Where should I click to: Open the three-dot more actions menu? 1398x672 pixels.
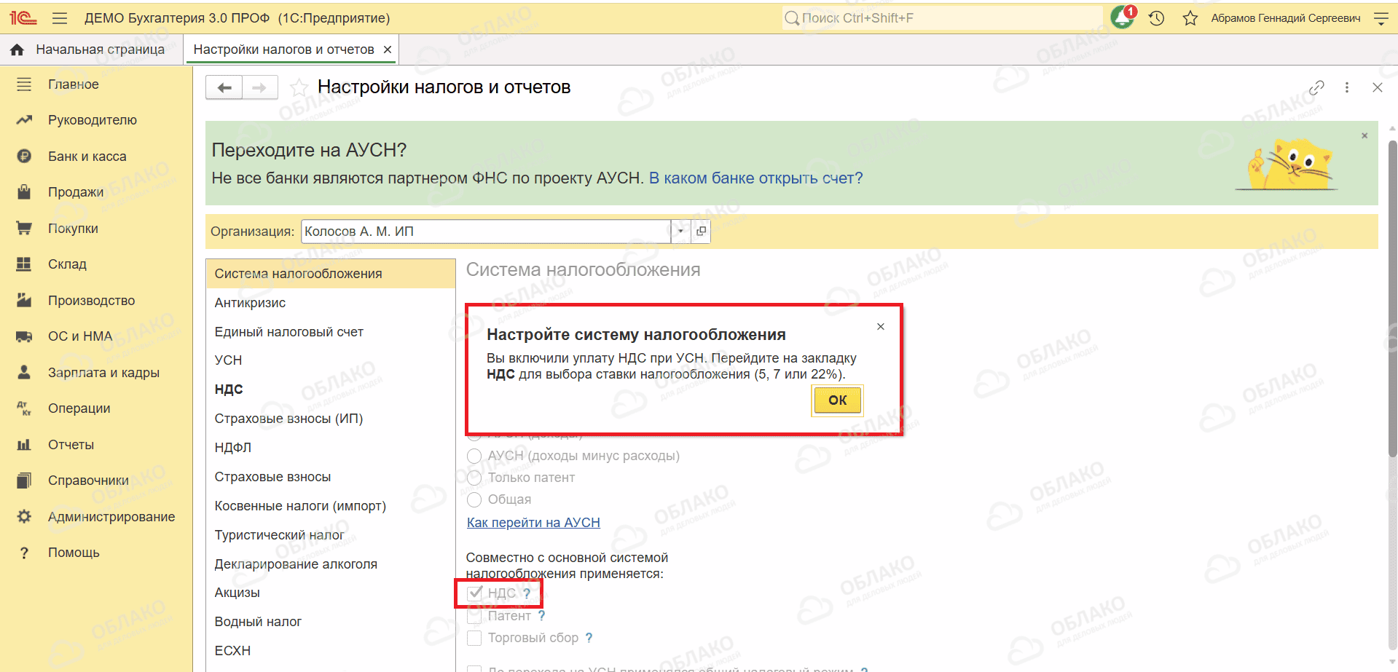[1347, 87]
